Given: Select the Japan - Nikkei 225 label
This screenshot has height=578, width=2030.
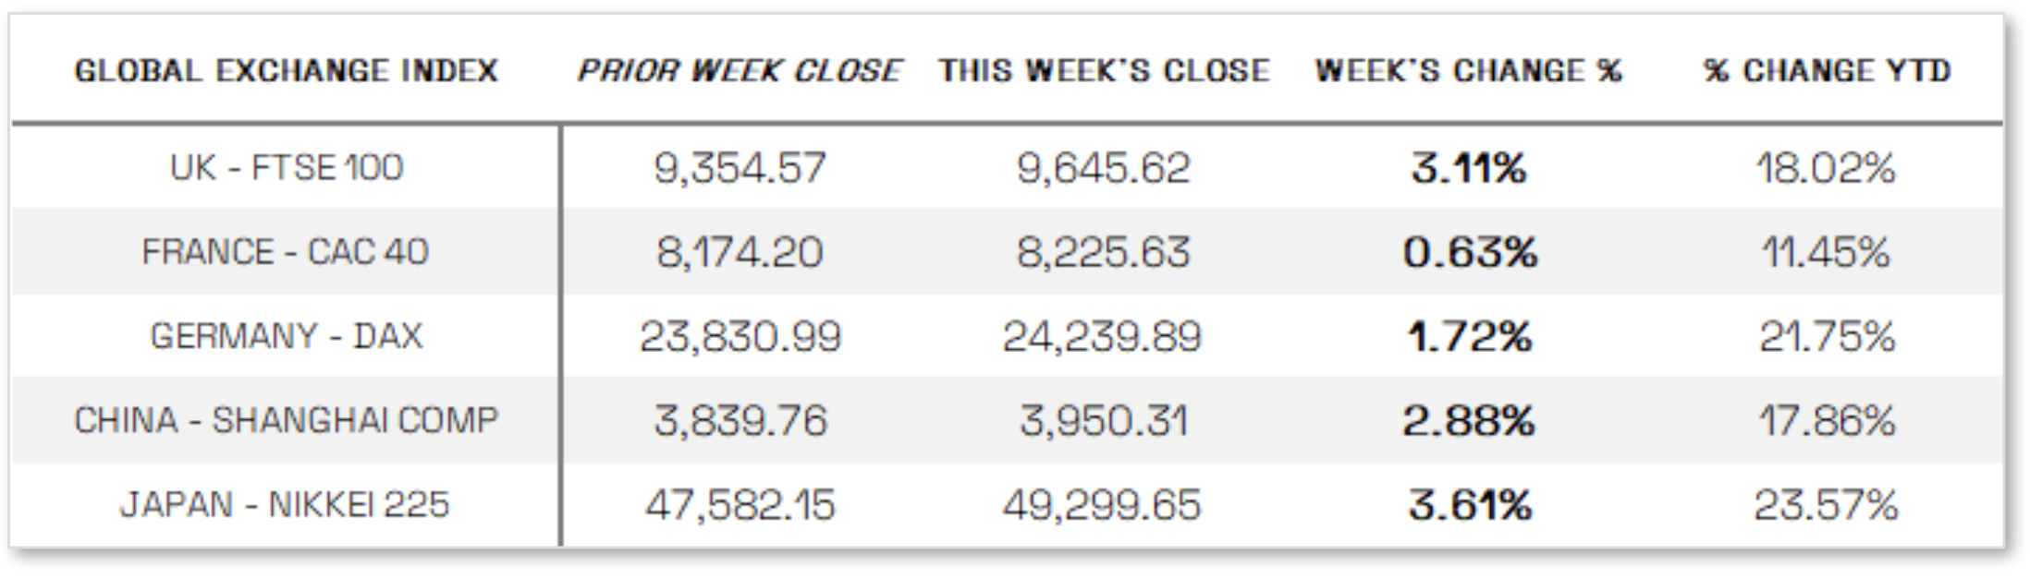Looking at the screenshot, I should pos(285,505).
